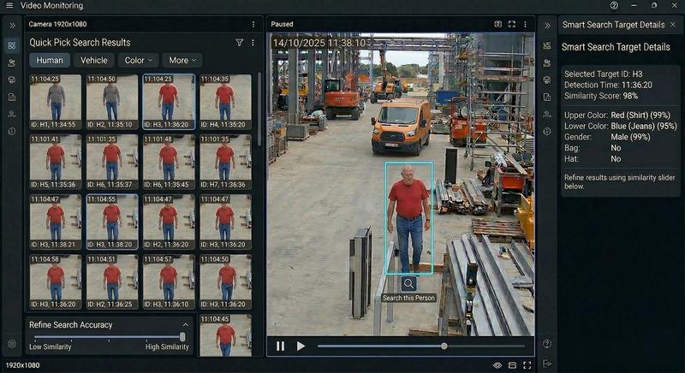The width and height of the screenshot is (685, 373).
Task: Click the Search this Person label
Action: 409,298
